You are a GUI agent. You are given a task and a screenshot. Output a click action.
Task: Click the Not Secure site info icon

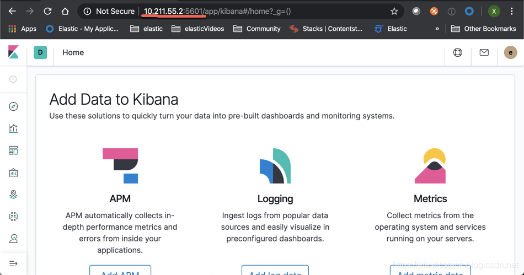tap(87, 12)
